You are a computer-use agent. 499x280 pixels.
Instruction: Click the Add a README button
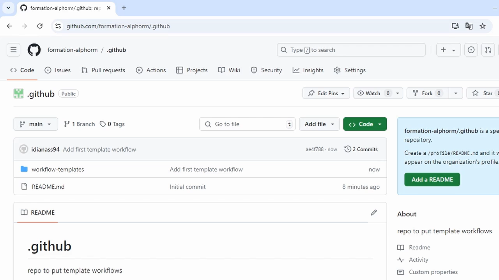point(432,179)
